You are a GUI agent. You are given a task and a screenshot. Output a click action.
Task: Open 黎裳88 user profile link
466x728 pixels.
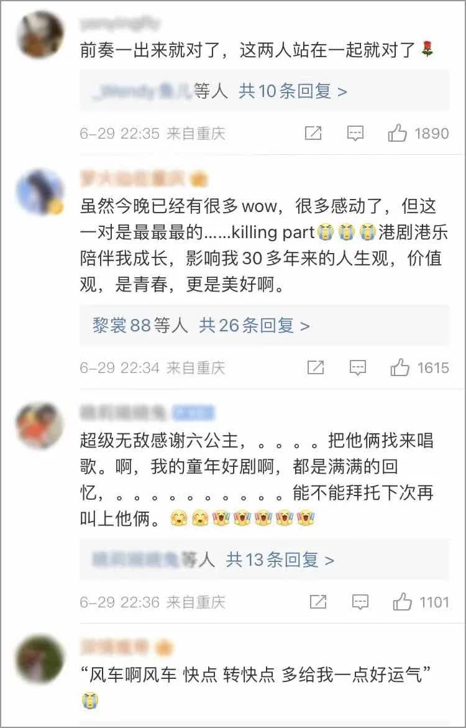tap(122, 326)
